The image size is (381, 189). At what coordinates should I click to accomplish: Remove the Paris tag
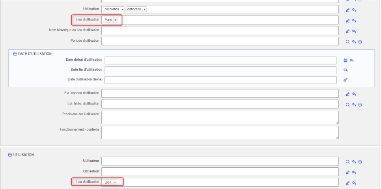point(115,20)
